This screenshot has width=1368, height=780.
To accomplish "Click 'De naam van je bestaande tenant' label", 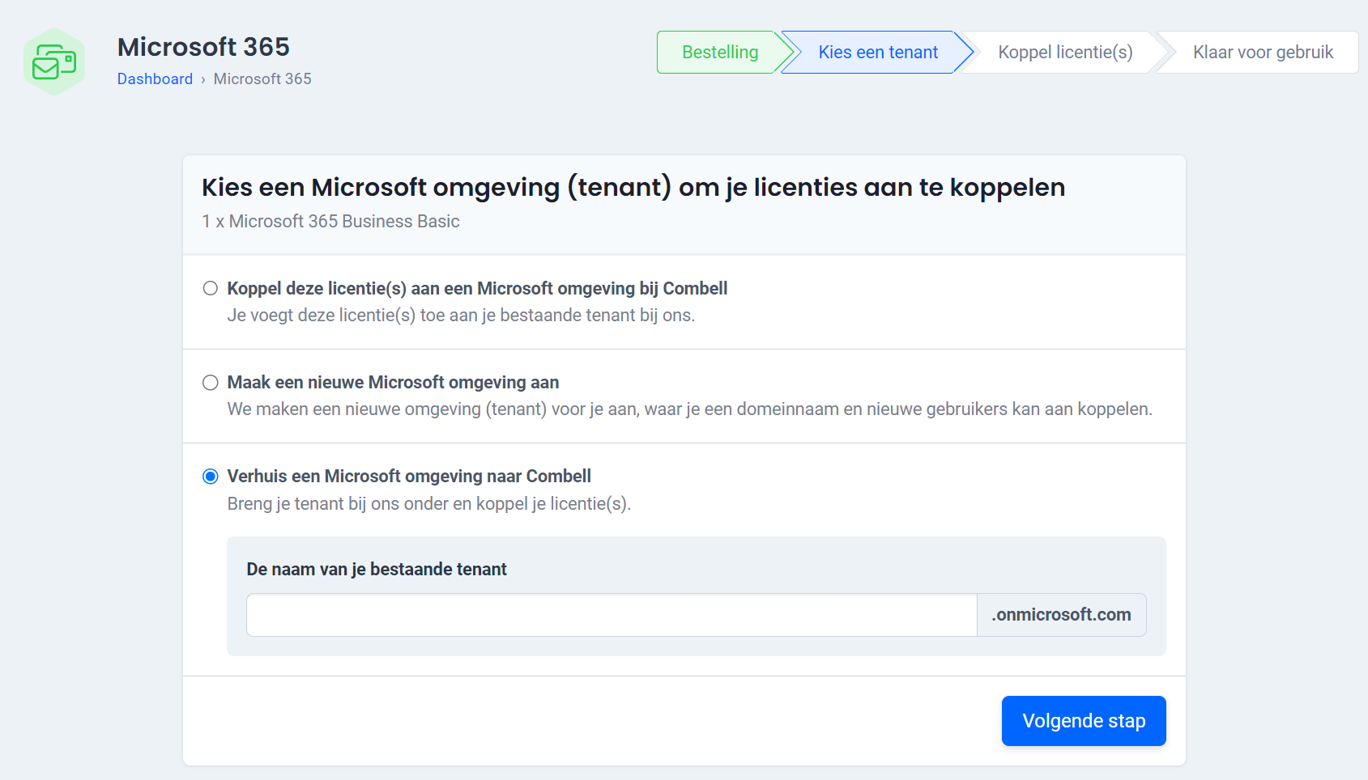I will click(x=377, y=569).
